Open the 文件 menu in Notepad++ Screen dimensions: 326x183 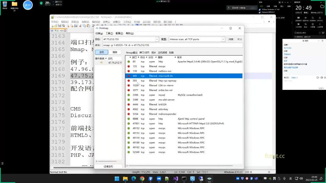pyautogui.click(x=54, y=22)
